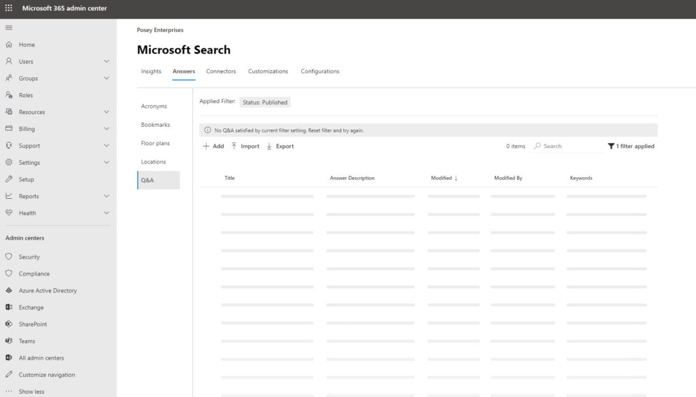
Task: Open the Connectors tab
Action: 221,71
